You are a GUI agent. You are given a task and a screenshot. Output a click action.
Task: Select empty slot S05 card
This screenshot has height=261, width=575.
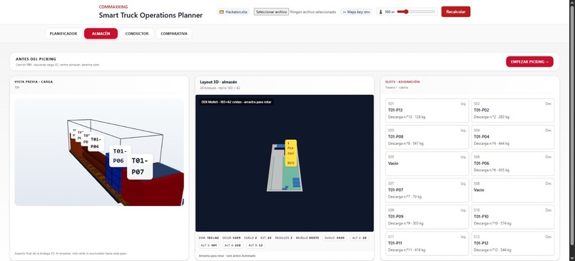point(427,163)
